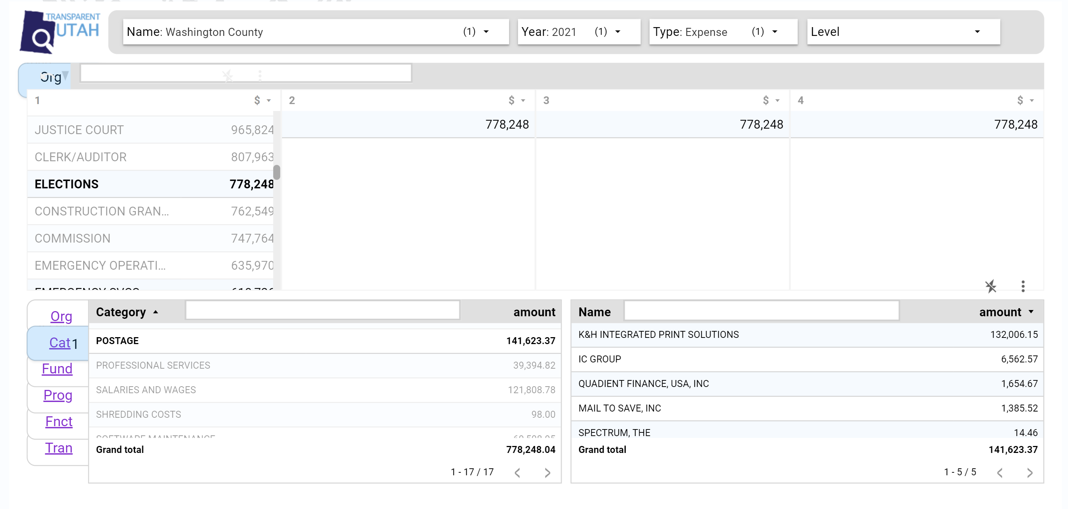Go to next page of Category table
This screenshot has width=1068, height=509.
click(x=547, y=473)
